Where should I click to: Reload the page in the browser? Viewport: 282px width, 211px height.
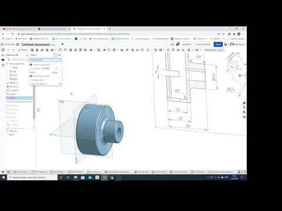click(13, 34)
